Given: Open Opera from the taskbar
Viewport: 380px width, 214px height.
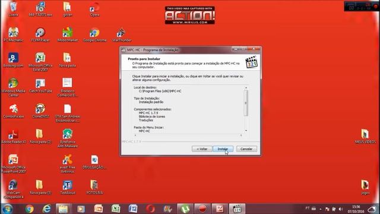Looking at the screenshot, I should coord(150,209).
